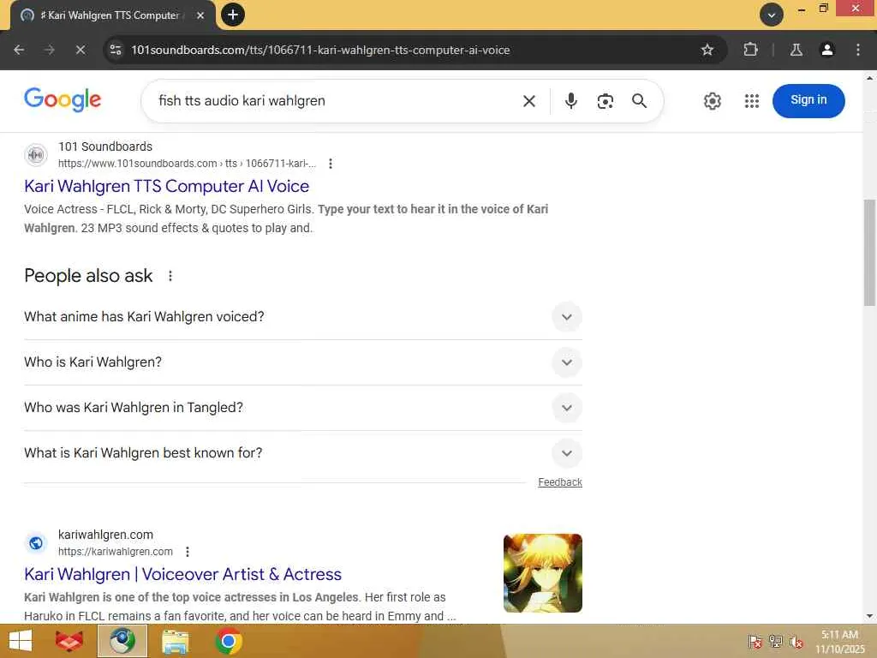Submit search with magnifier icon
Image resolution: width=877 pixels, height=658 pixels.
(x=639, y=101)
